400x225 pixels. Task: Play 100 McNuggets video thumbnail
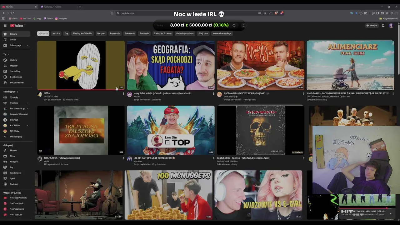coord(168,195)
